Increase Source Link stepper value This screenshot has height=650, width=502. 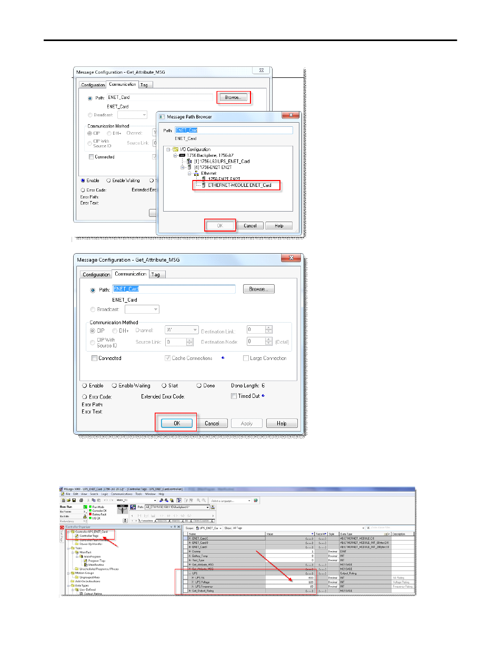190,340
